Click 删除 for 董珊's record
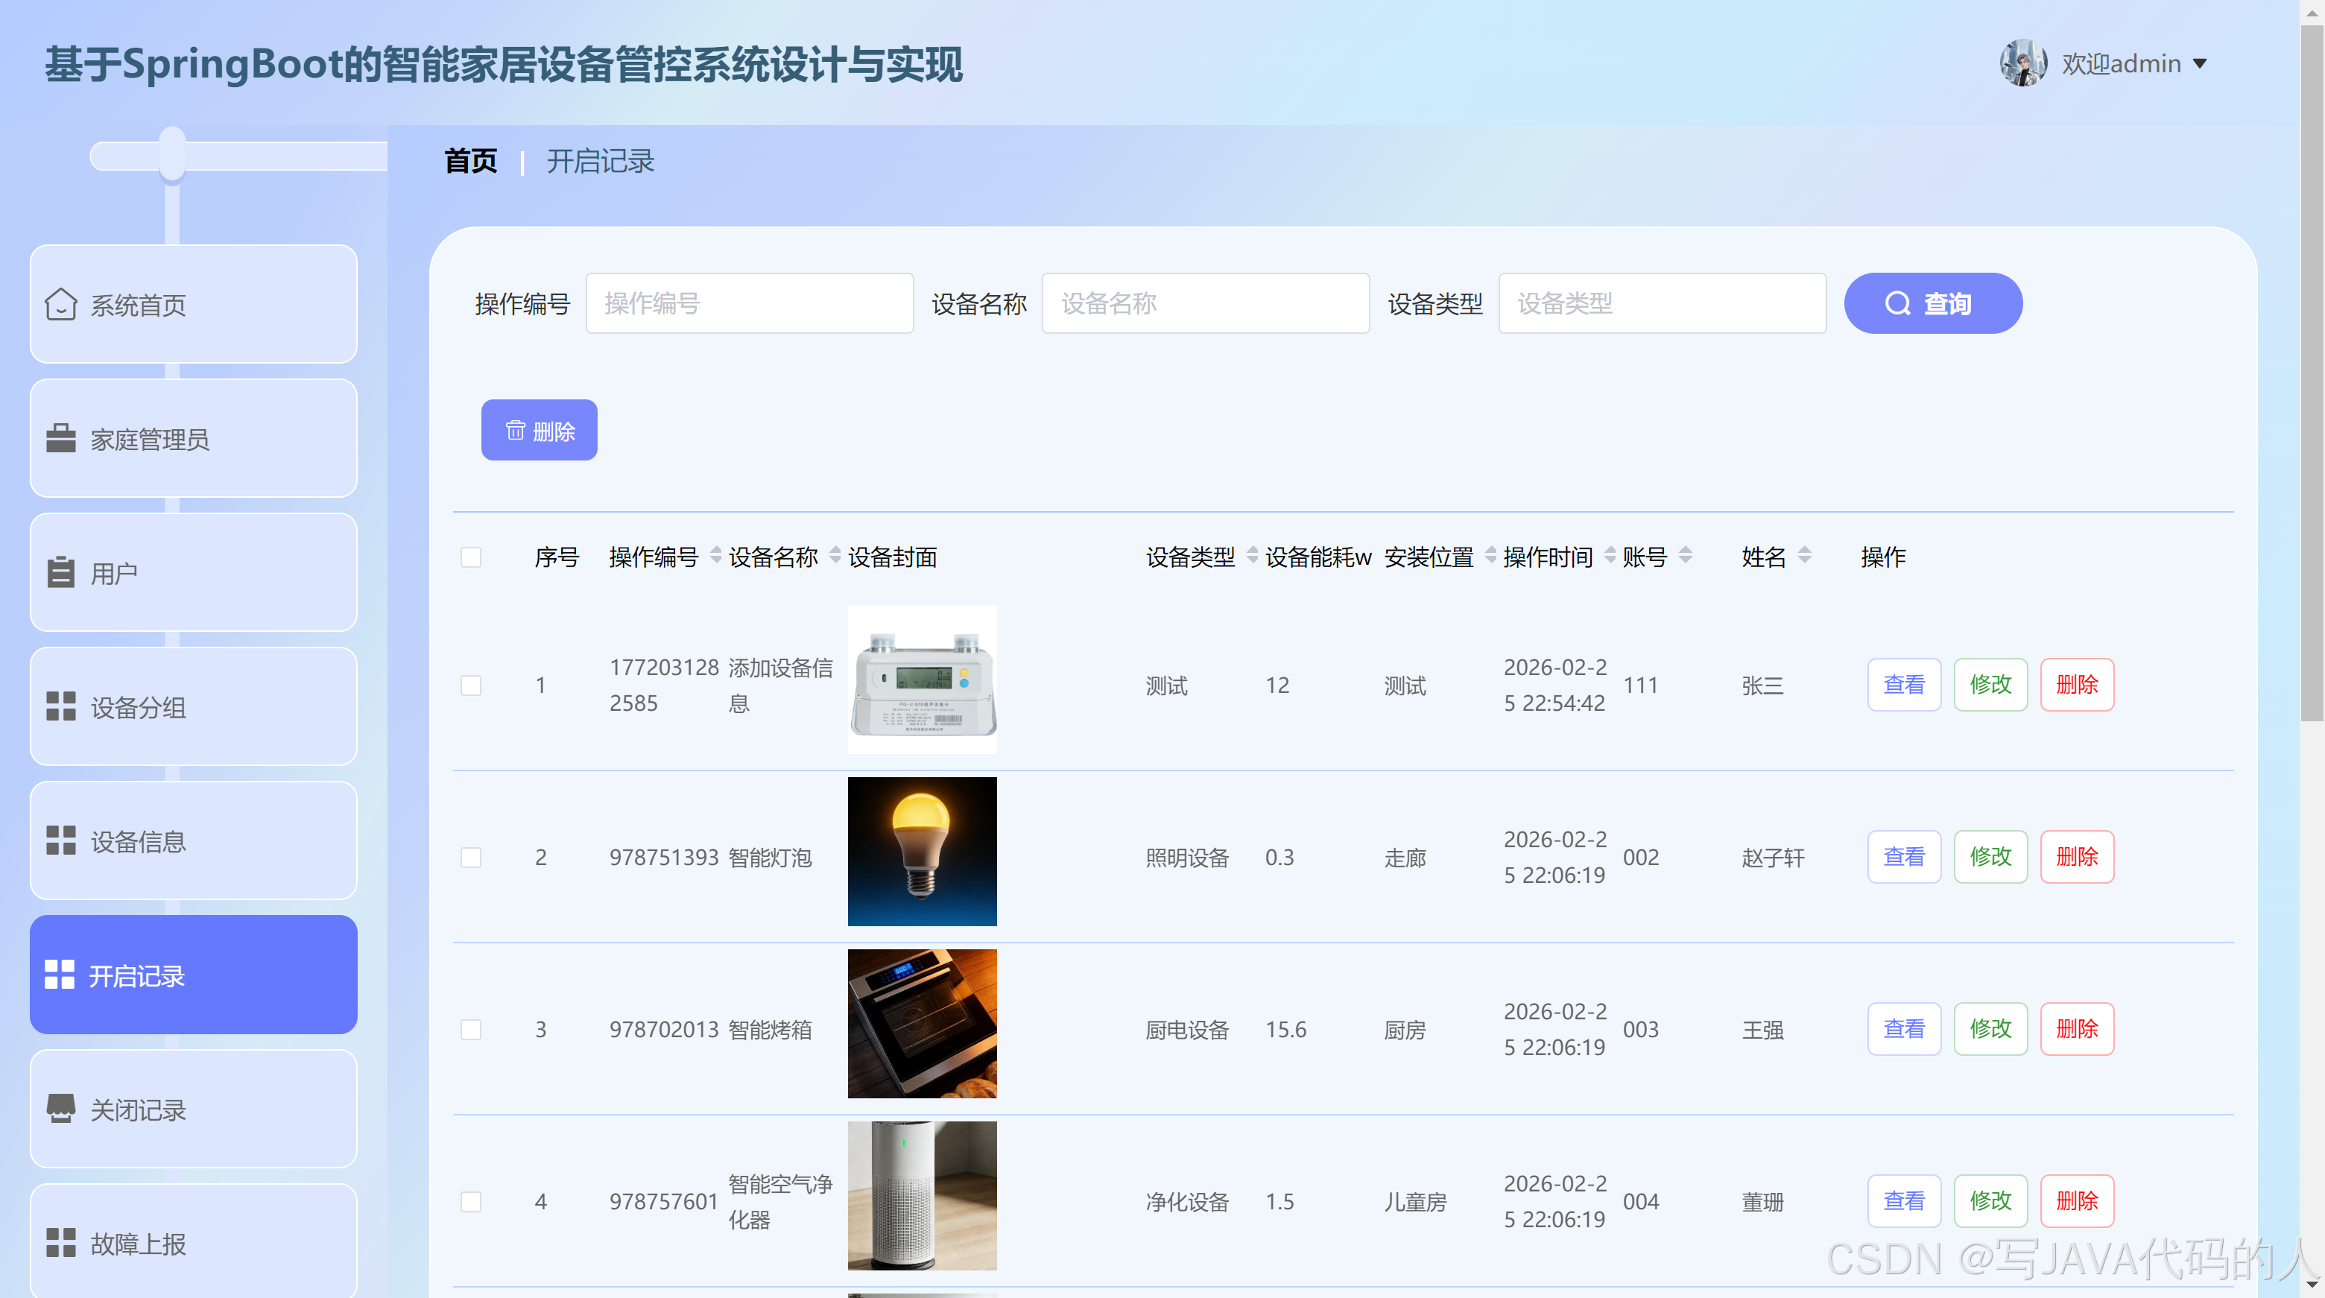This screenshot has height=1298, width=2325. point(2078,1201)
